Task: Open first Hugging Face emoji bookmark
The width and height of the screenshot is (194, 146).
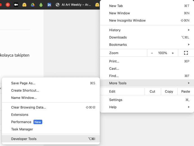Action: pyautogui.click(x=24, y=5)
